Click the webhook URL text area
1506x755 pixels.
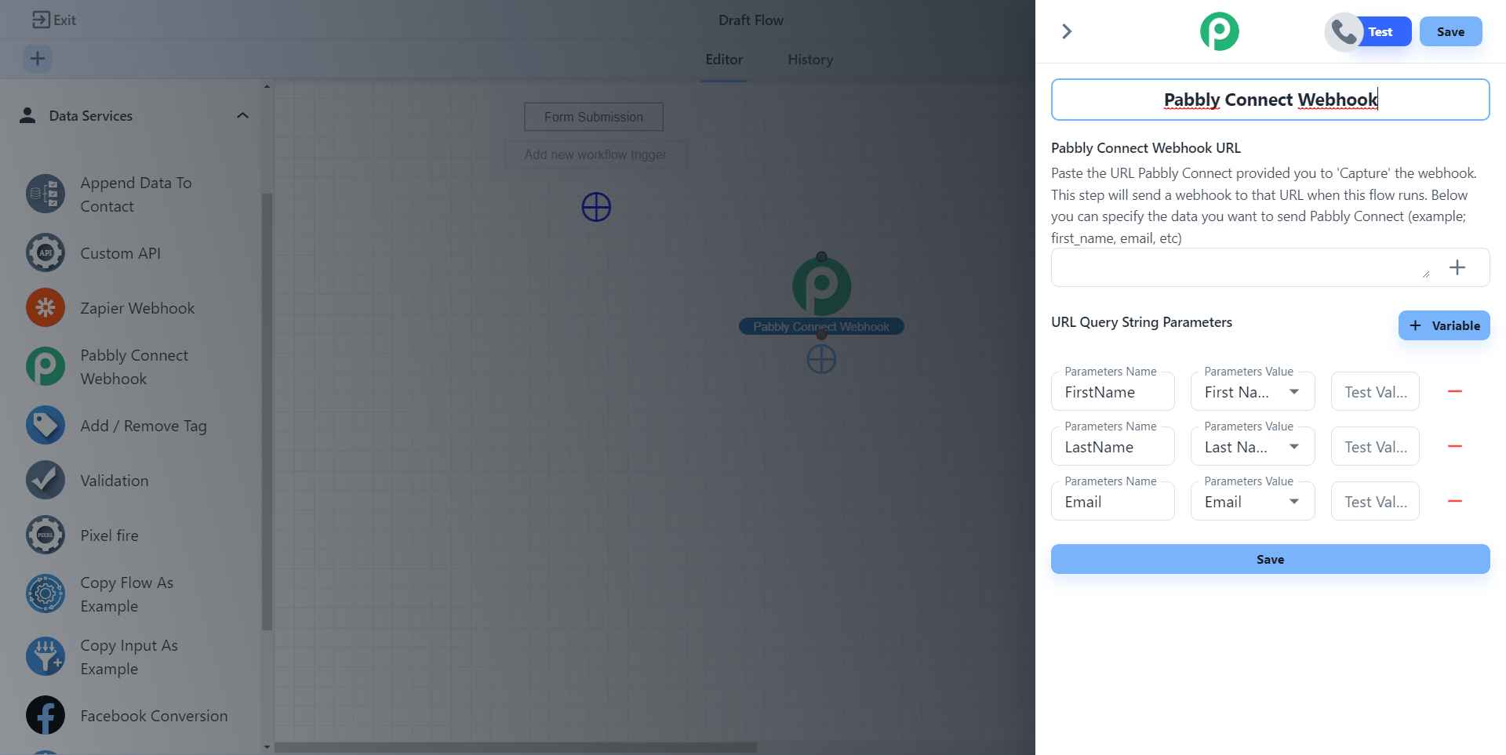tap(1242, 267)
